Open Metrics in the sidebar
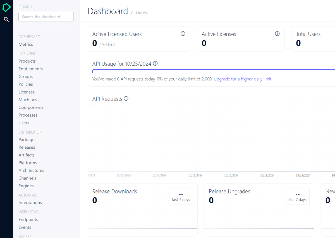 [x=26, y=44]
